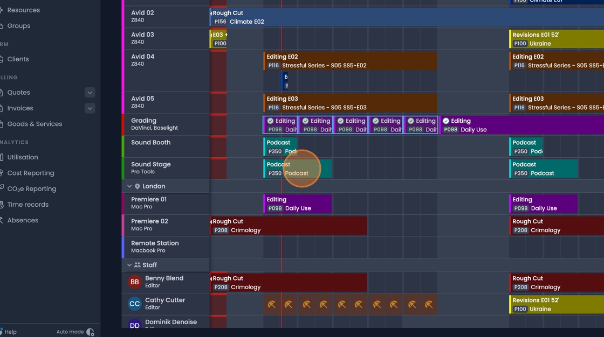Expand the Invoices submenu arrow

pyautogui.click(x=90, y=108)
